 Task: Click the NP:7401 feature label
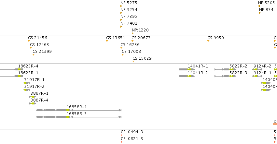[129, 23]
